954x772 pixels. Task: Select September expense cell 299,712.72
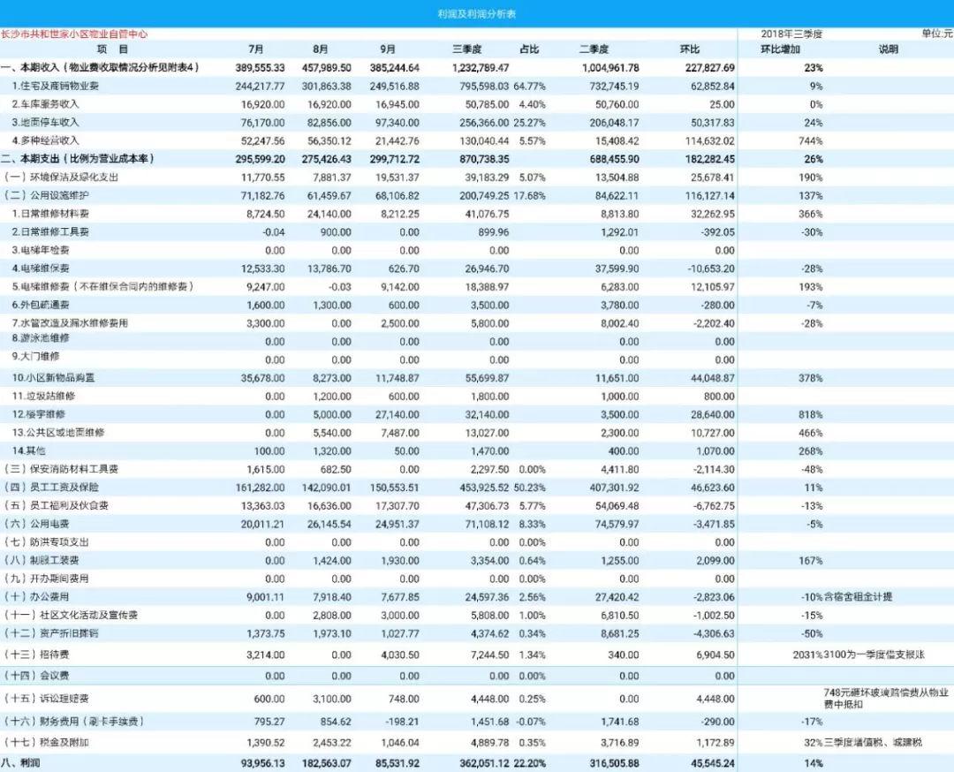[x=394, y=159]
